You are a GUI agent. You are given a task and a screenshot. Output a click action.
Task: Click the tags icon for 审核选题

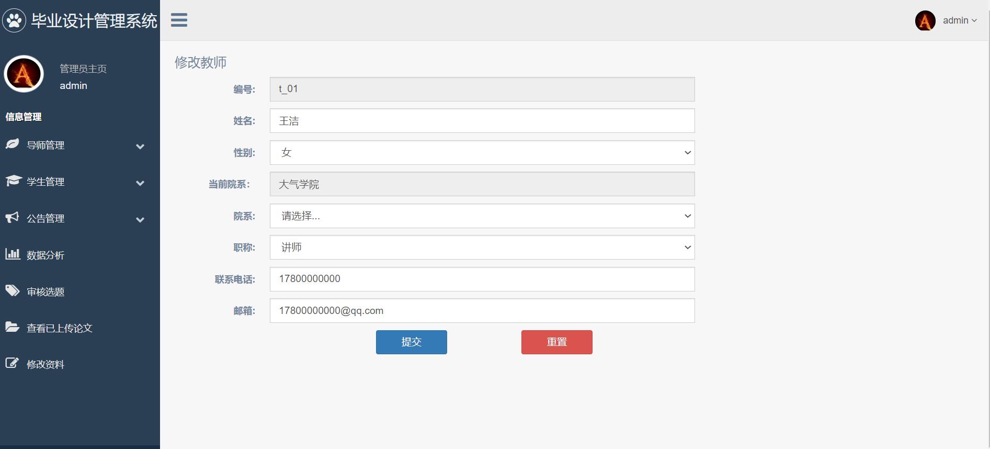(13, 290)
